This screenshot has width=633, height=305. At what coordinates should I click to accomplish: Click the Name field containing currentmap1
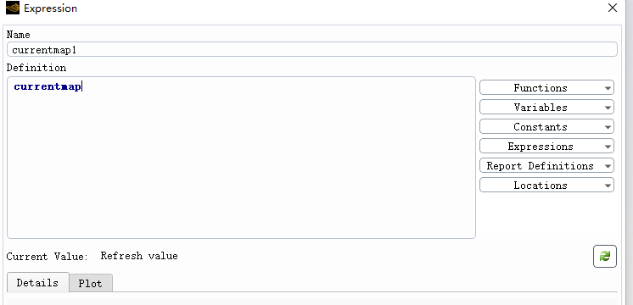(312, 49)
